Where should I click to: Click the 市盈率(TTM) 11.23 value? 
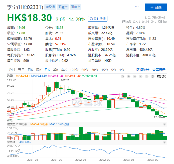(152, 39)
